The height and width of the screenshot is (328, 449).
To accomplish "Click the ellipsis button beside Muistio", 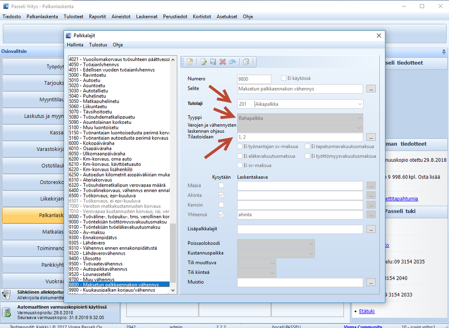I will tap(371, 282).
